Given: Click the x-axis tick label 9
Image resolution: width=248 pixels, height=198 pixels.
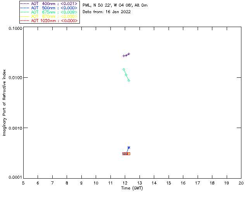Looking at the screenshot, I should coord(81,183).
